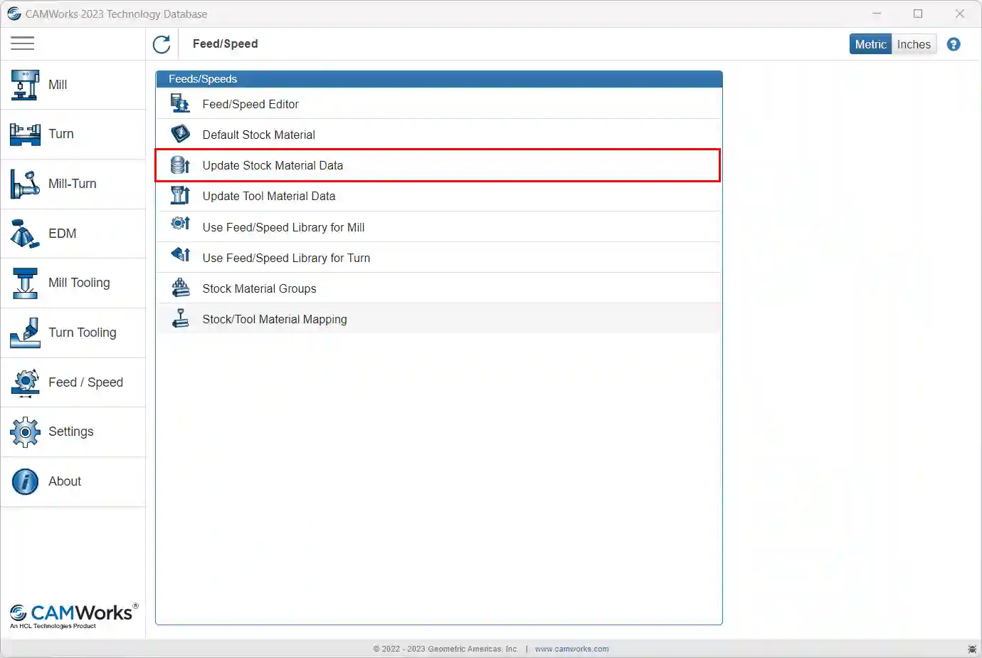The width and height of the screenshot is (982, 658).
Task: Click the Stock/Tool Material Mapping icon
Action: point(181,318)
